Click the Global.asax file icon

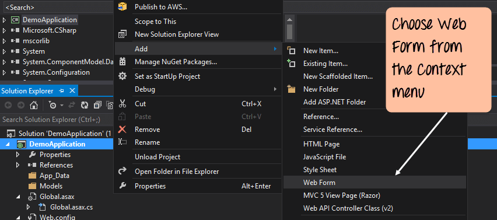[x=32, y=197]
